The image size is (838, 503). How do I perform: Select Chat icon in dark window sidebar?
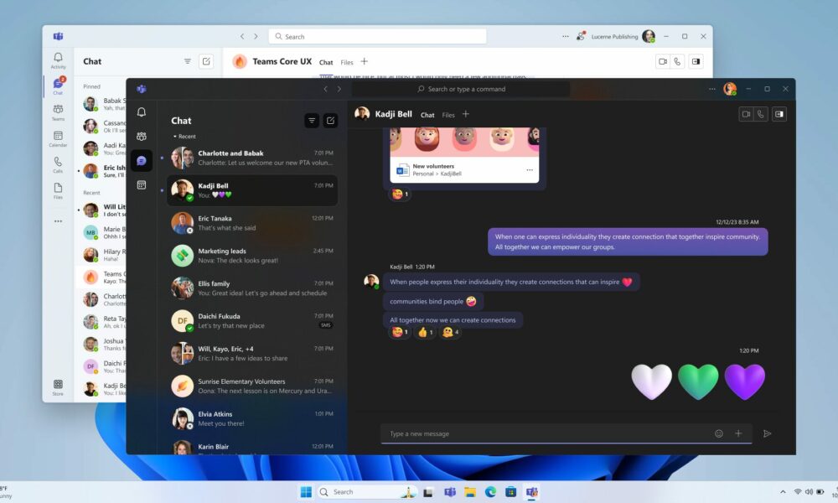[141, 161]
